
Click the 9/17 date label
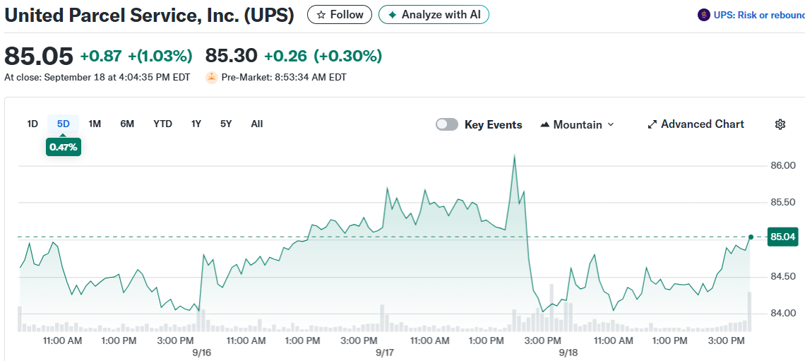(385, 353)
